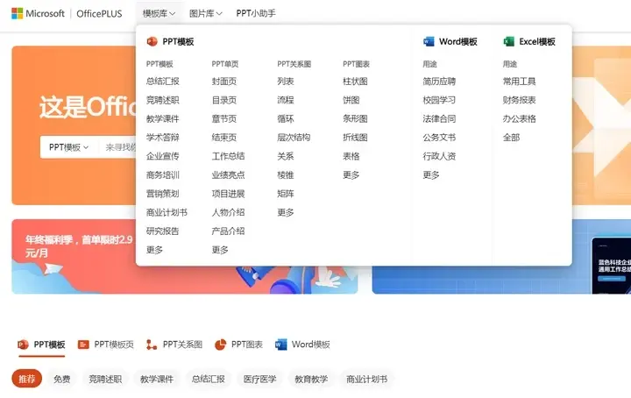This screenshot has height=398, width=631.
Task: Open 营销策划 PPT template category
Action: click(163, 194)
